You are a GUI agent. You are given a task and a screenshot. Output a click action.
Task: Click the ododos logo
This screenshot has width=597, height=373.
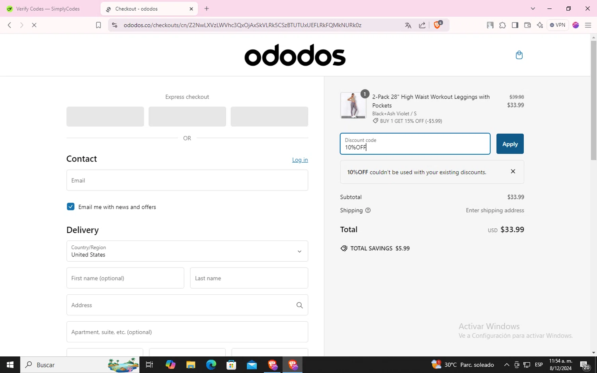(295, 55)
